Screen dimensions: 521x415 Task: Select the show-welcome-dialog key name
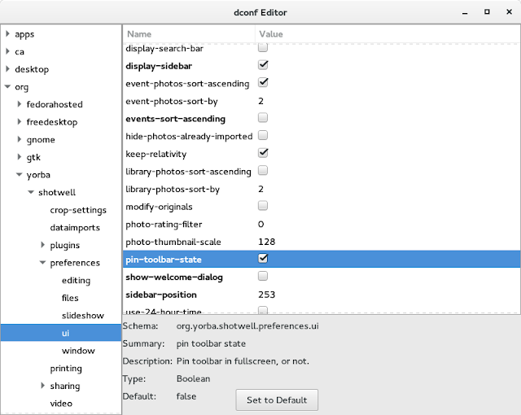click(x=174, y=277)
